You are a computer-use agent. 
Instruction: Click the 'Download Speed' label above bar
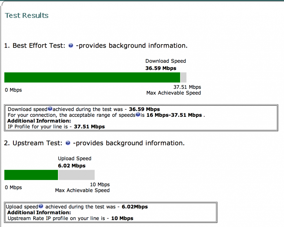[166, 61]
